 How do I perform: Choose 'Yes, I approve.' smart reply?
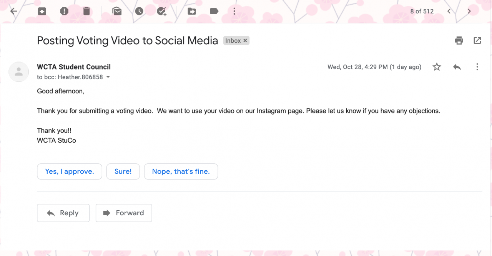pyautogui.click(x=70, y=171)
